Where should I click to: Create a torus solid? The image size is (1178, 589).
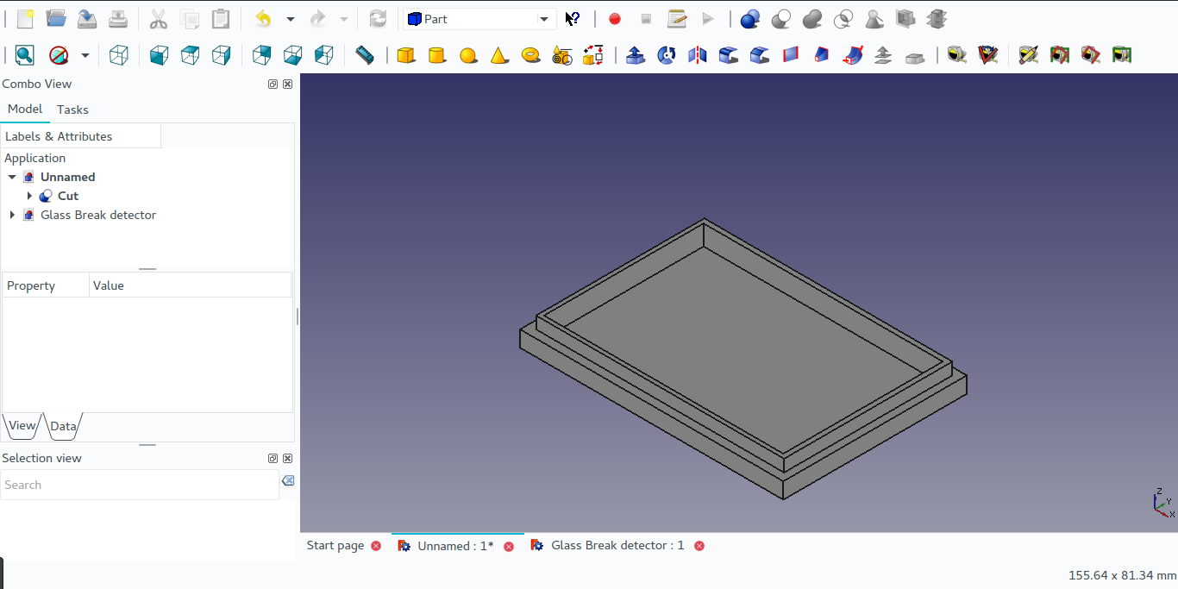pyautogui.click(x=531, y=55)
